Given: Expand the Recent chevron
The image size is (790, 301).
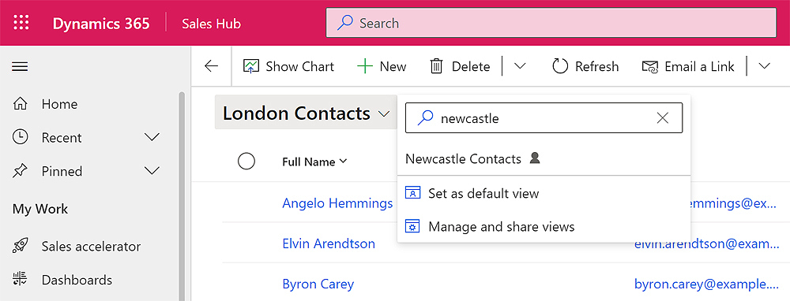Looking at the screenshot, I should (152, 137).
